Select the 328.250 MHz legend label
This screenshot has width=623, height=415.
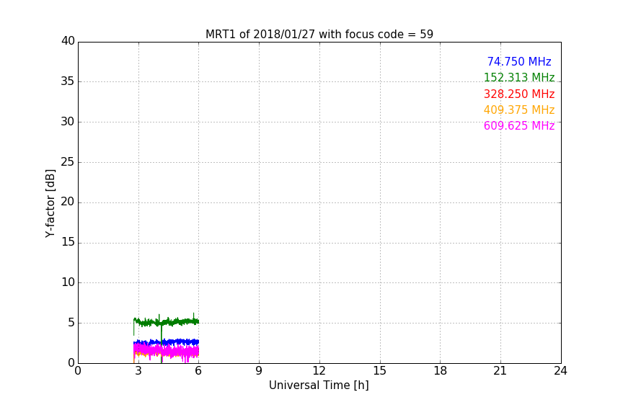point(519,94)
